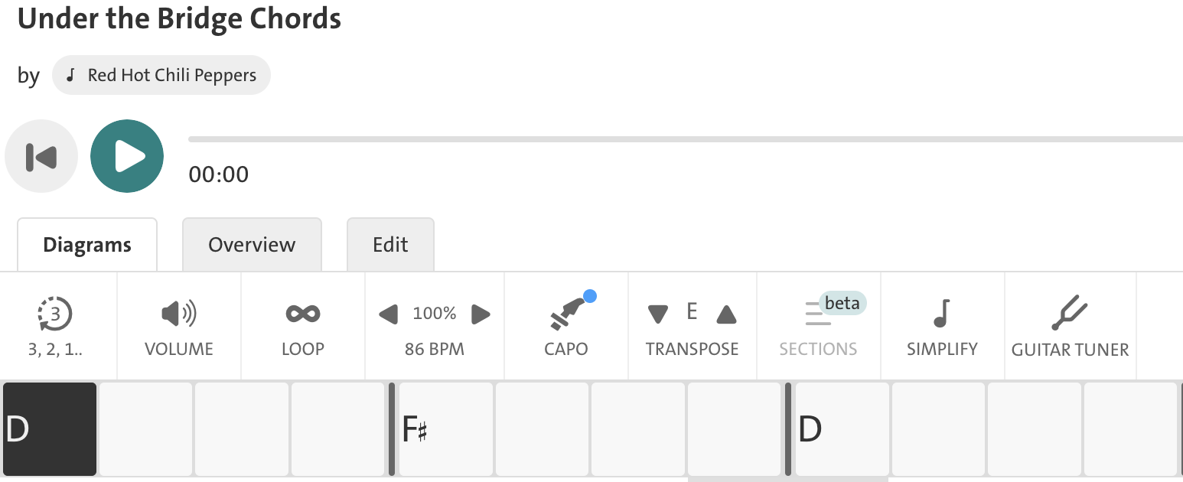Click the rewind to start button
1183x482 pixels.
(x=41, y=156)
